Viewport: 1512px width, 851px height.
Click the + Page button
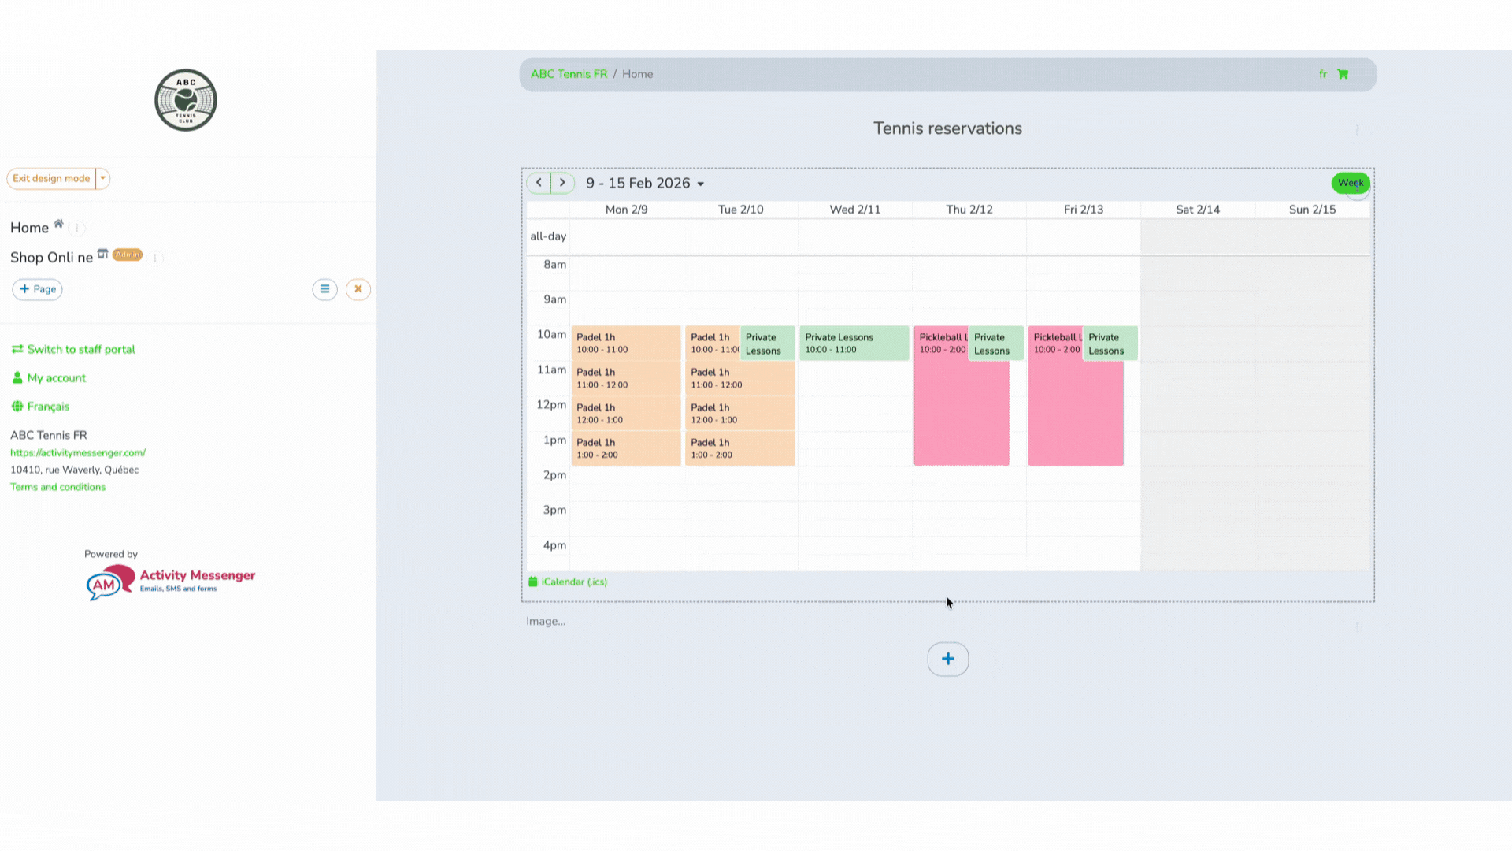coord(37,289)
